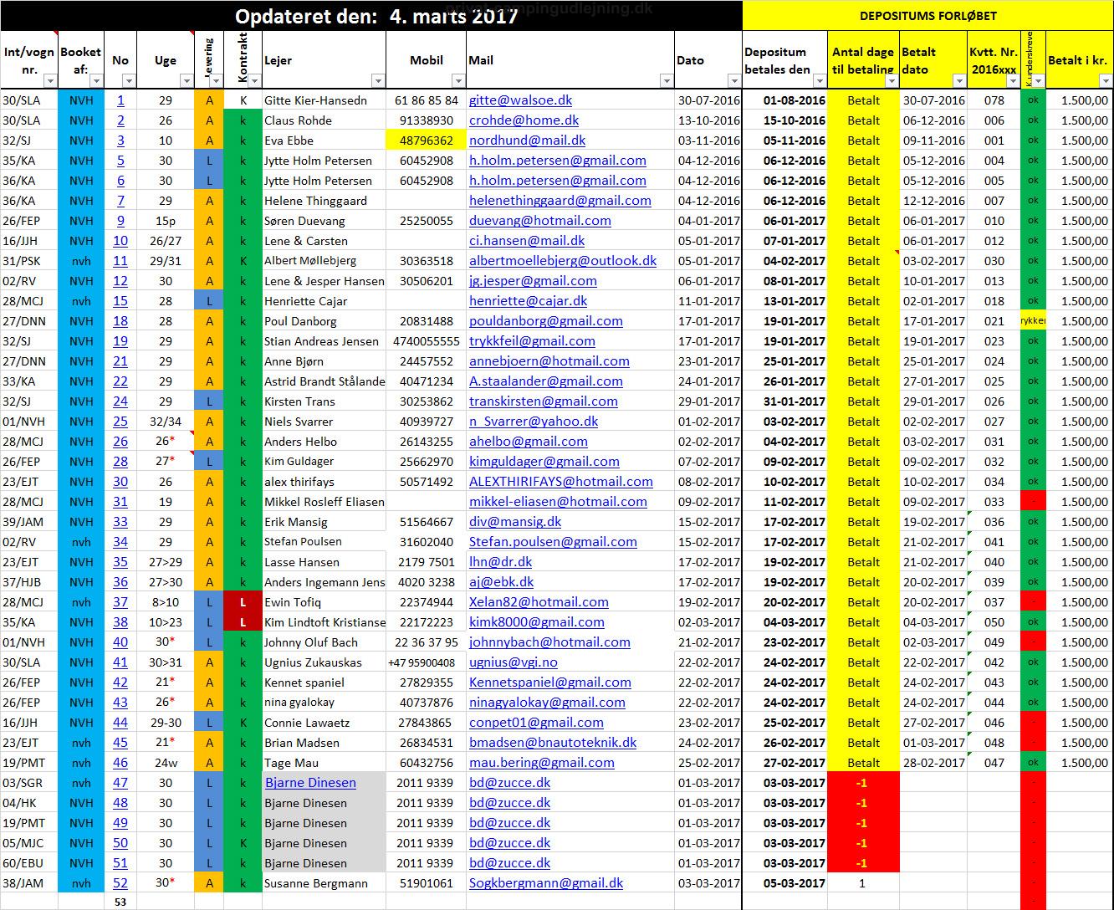Click receipt number cell "078"
The height and width of the screenshot is (910, 1114).
pyautogui.click(x=994, y=100)
